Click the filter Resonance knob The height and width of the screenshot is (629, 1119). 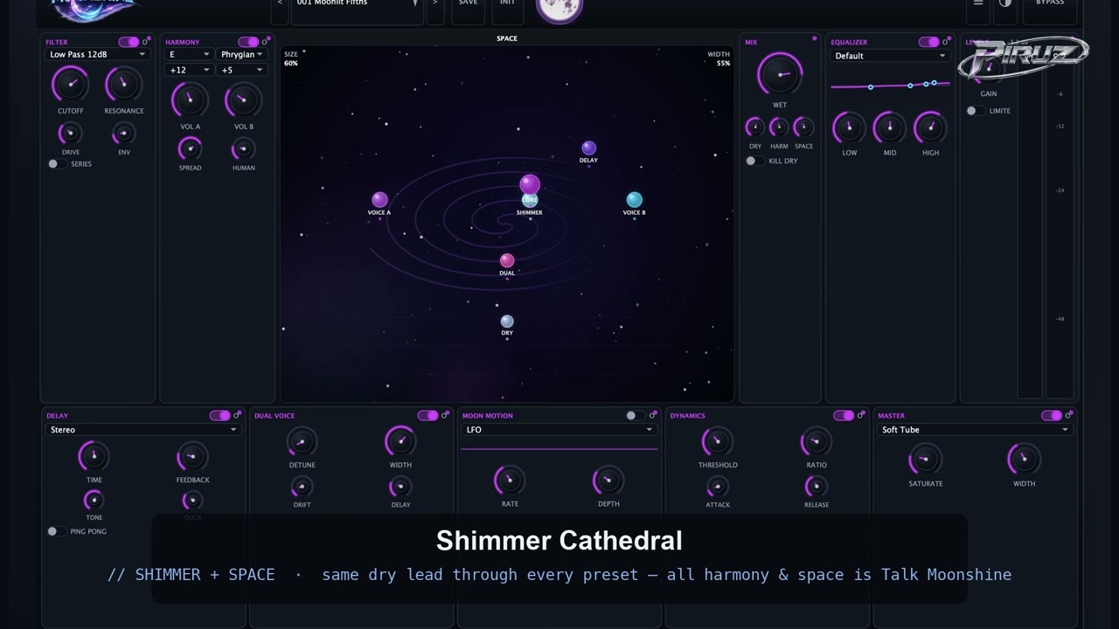click(124, 85)
